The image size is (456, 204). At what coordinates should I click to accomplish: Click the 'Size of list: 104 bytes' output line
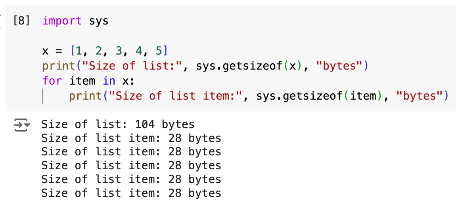coord(118,125)
